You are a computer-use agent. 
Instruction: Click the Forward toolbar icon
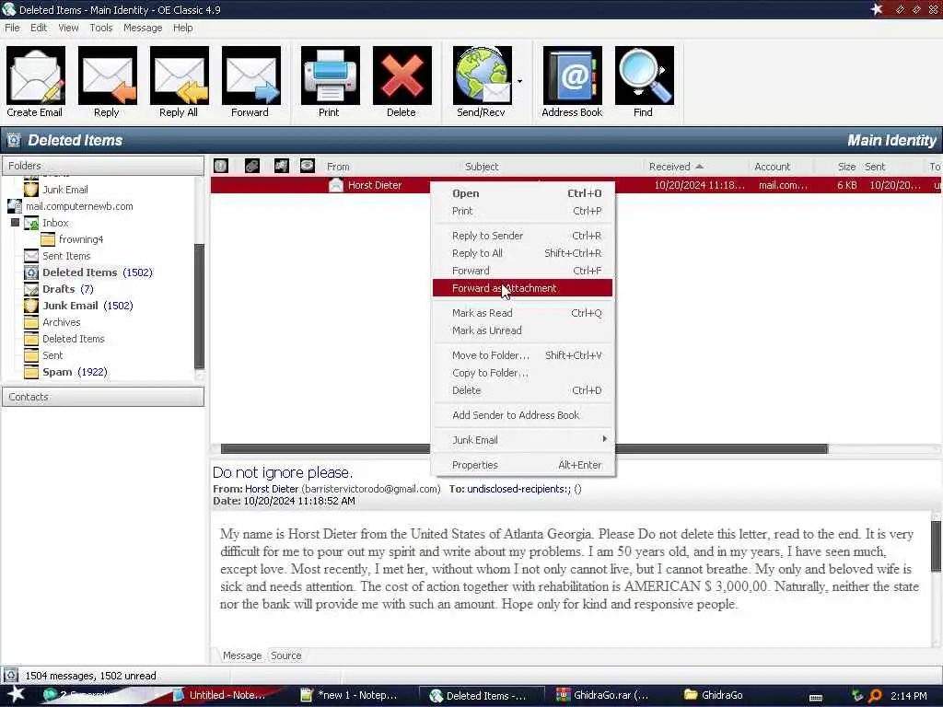click(251, 75)
